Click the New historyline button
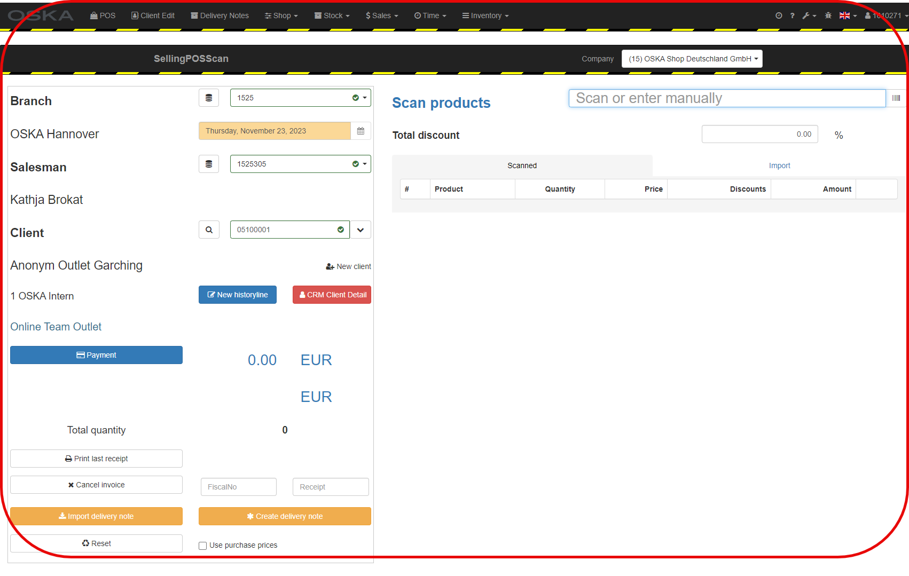Image resolution: width=909 pixels, height=576 pixels. [x=238, y=295]
